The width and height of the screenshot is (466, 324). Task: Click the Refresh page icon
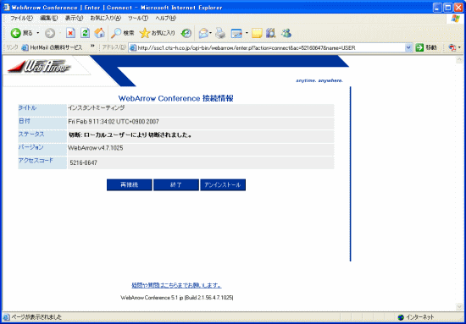coord(85,33)
